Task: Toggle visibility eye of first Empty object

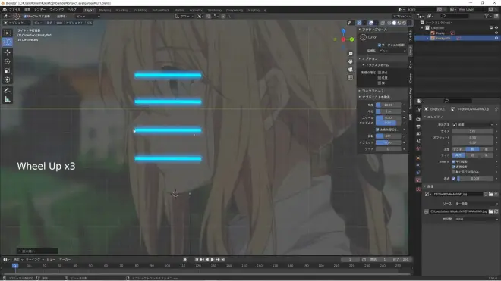Action: point(496,33)
